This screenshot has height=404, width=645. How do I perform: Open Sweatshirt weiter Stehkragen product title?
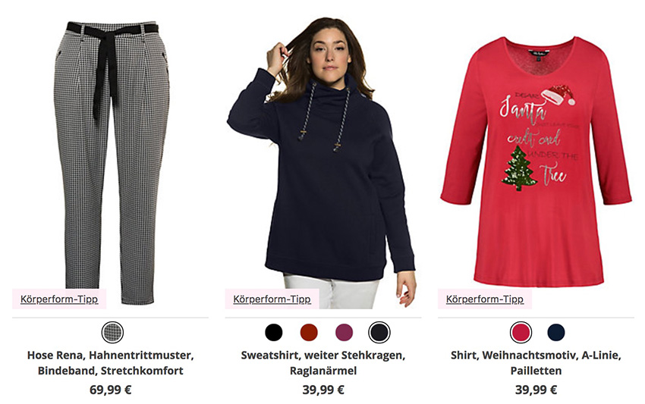323,362
